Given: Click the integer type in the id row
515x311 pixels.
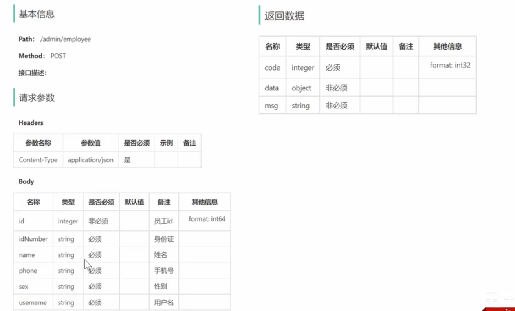Looking at the screenshot, I should [68, 221].
